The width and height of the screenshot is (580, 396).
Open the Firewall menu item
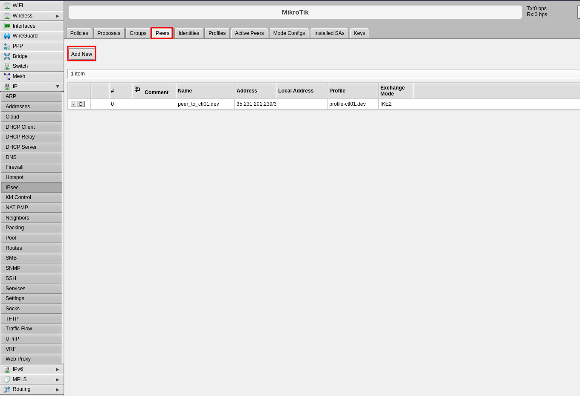14,167
